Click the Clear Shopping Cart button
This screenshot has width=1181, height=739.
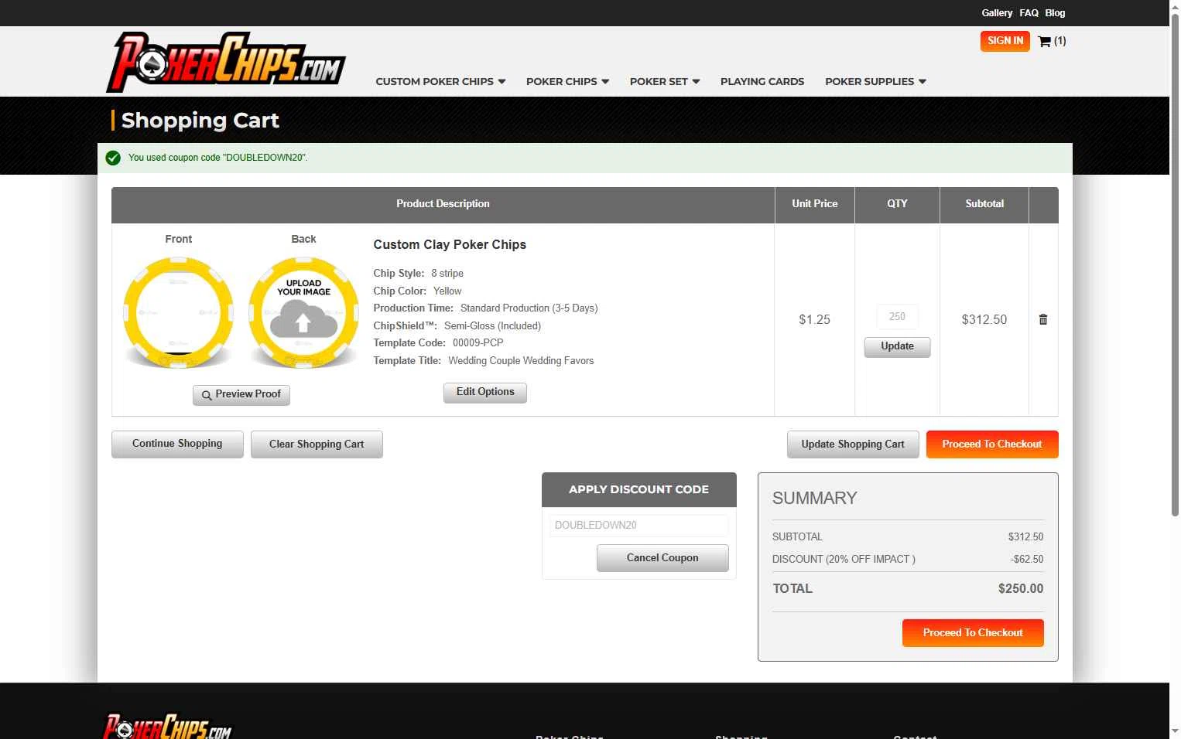click(x=317, y=444)
